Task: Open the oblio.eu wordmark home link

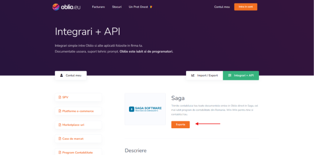Action: point(71,7)
